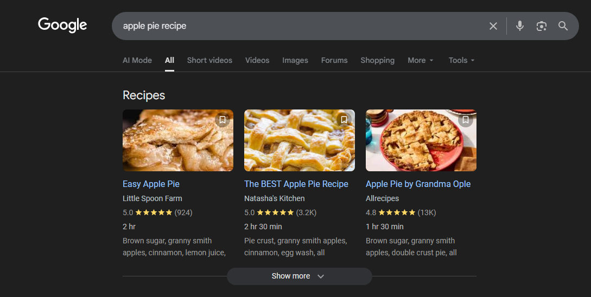591x297 pixels.
Task: Open The BEST Apple Pie Recipe link
Action: (296, 184)
